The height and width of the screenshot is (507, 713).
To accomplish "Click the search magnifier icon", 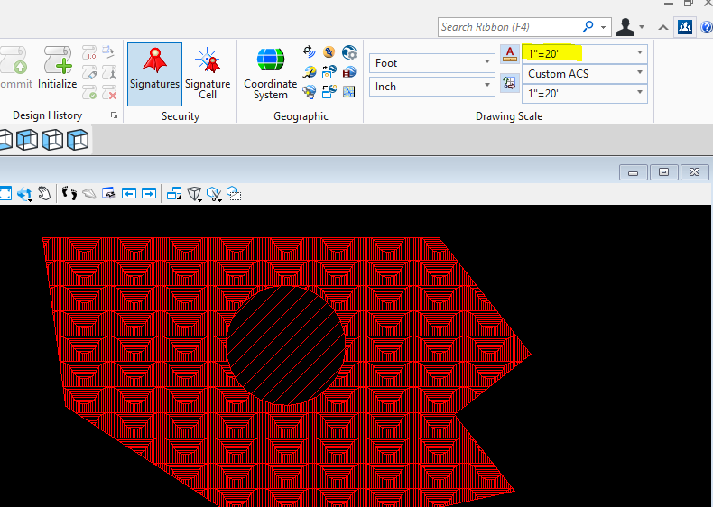I will pos(588,26).
